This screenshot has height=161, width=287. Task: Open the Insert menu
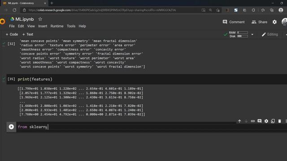point(43,26)
